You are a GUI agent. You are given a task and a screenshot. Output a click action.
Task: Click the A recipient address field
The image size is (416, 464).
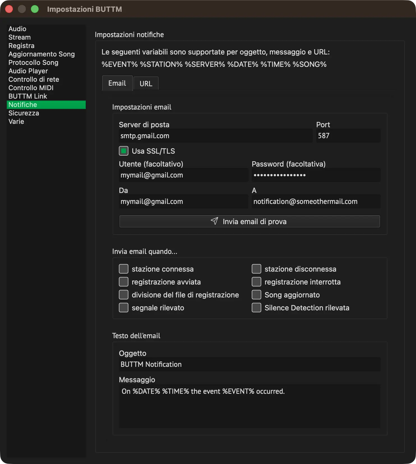point(316,201)
